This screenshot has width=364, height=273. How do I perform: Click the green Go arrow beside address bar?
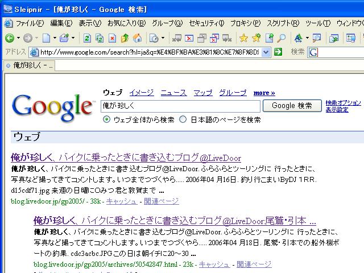click(x=278, y=52)
